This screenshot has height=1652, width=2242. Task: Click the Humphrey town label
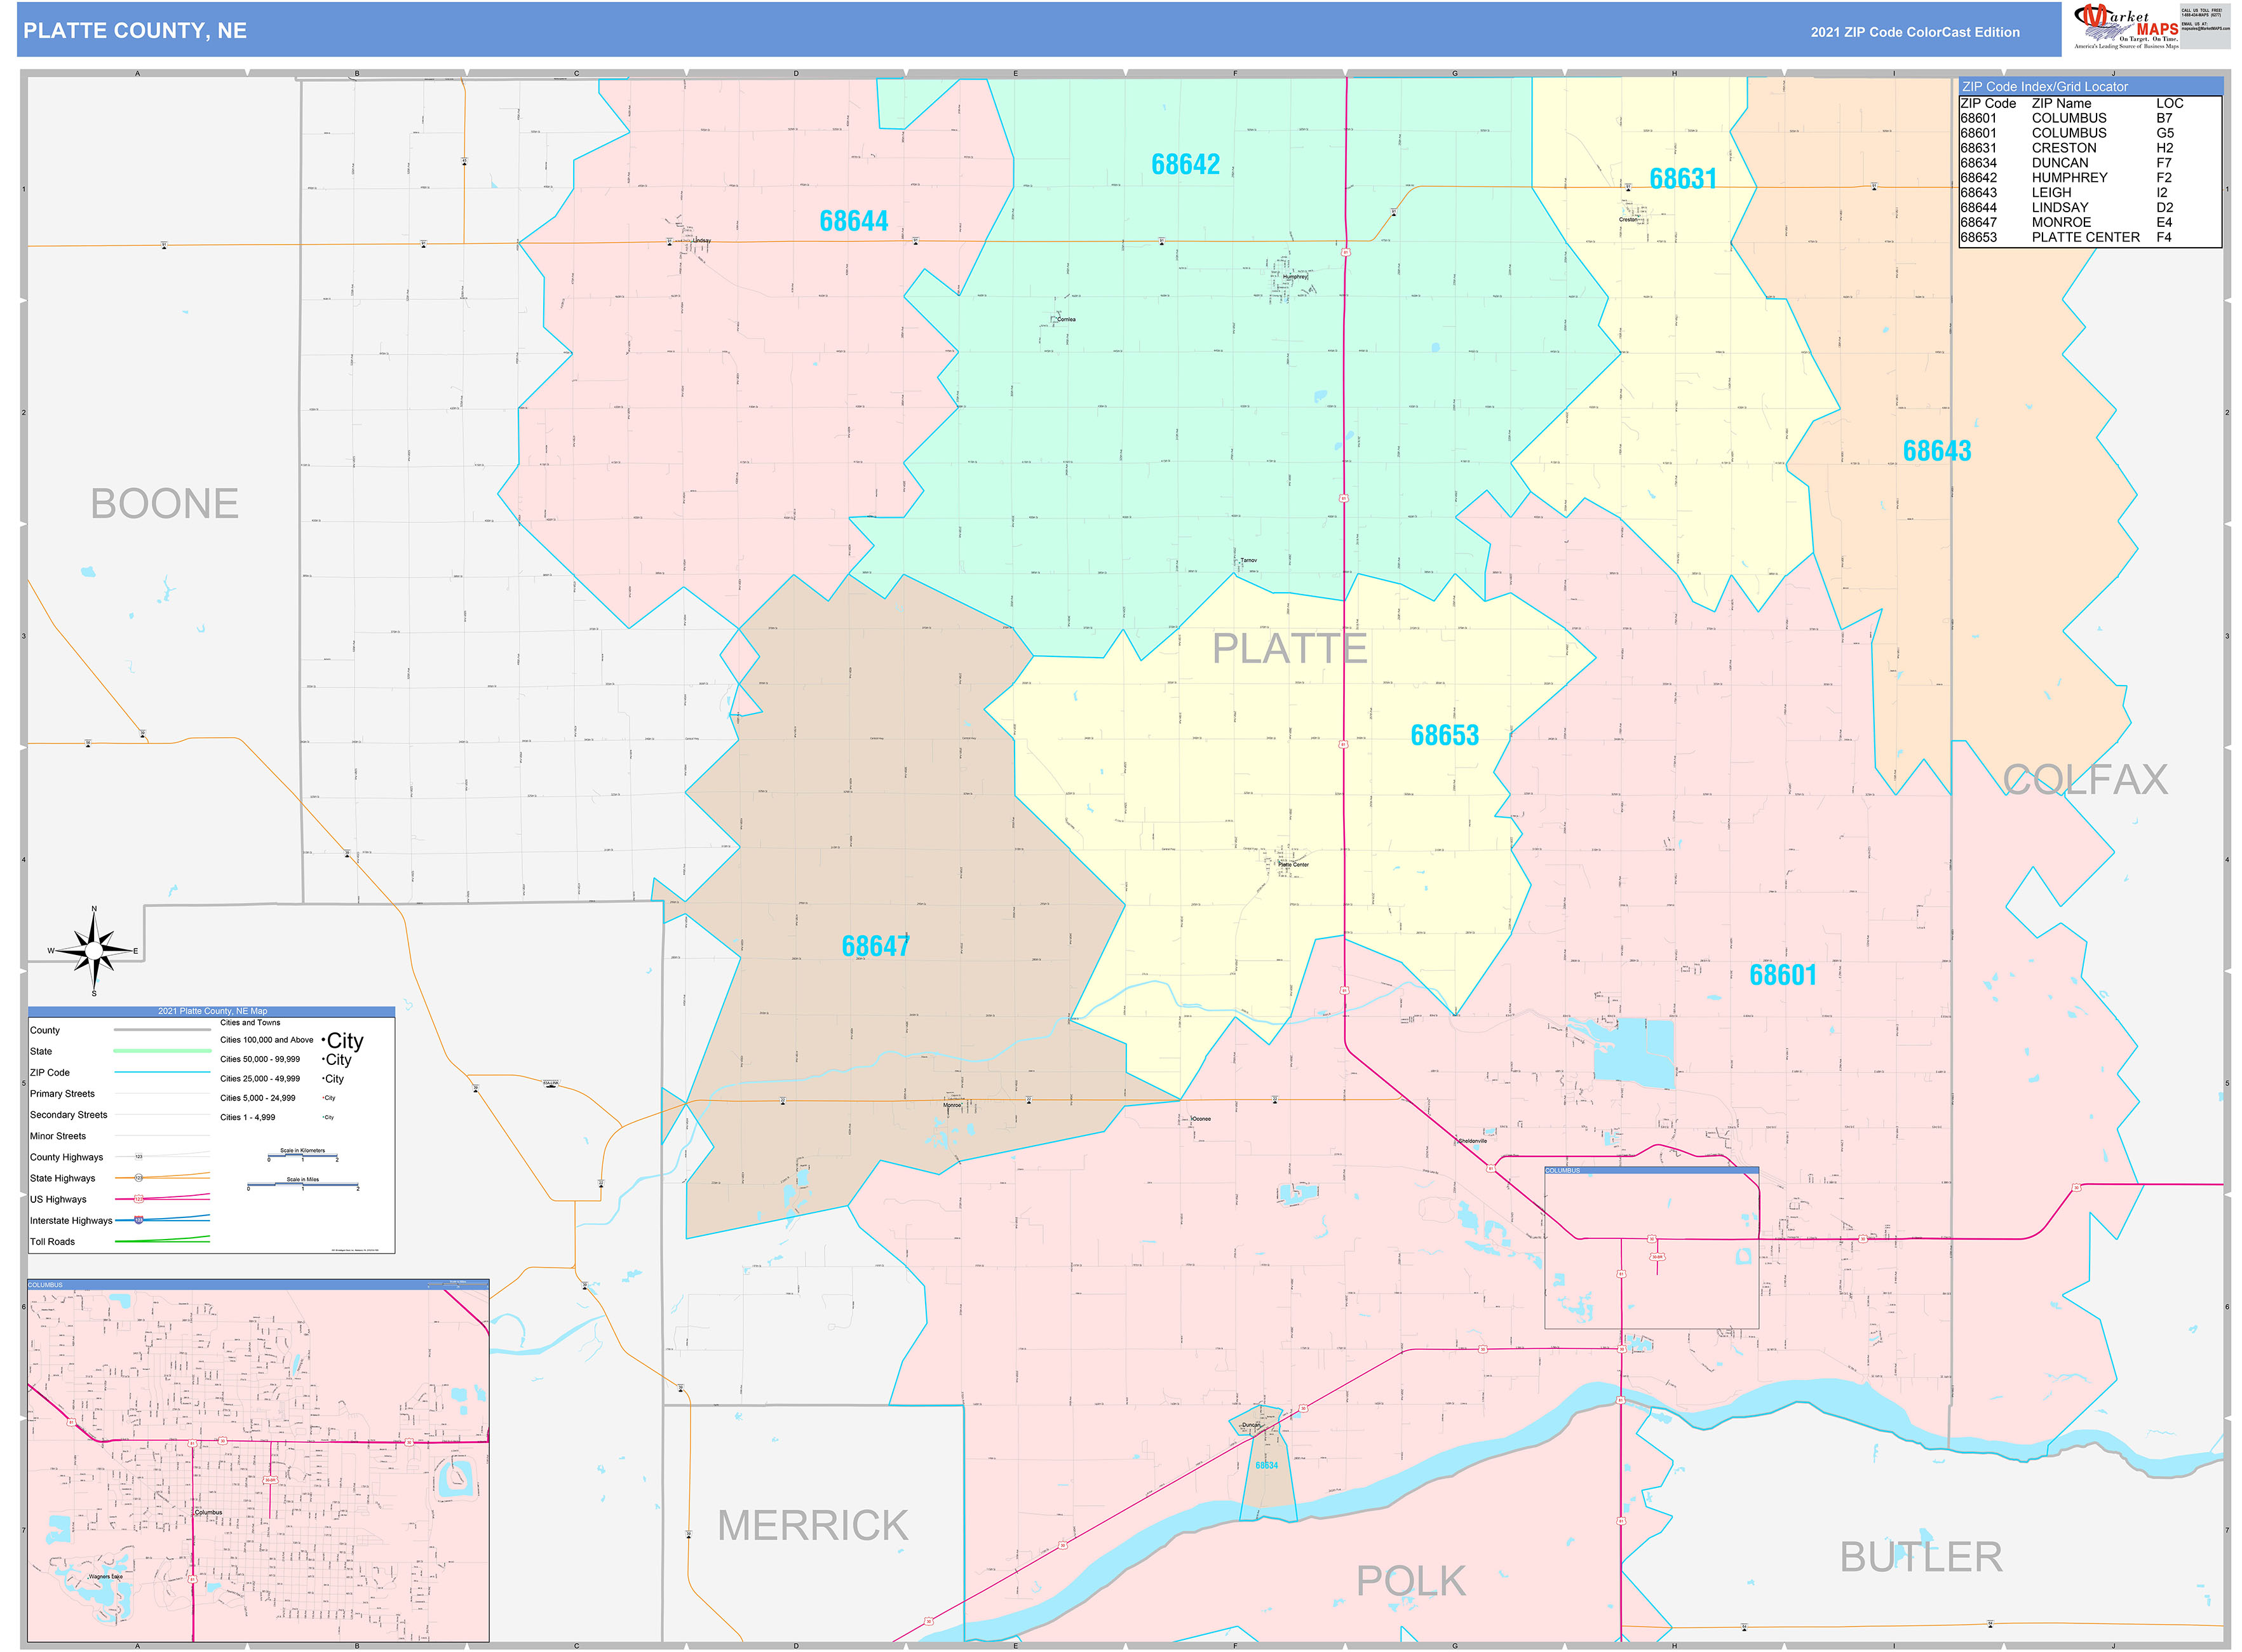coord(1295,277)
